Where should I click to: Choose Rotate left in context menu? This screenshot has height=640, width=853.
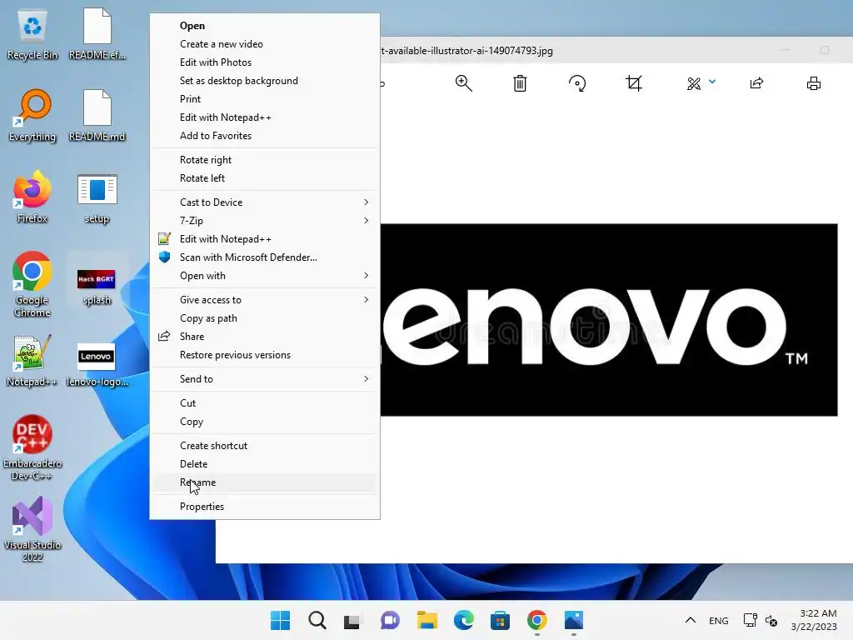click(x=265, y=178)
